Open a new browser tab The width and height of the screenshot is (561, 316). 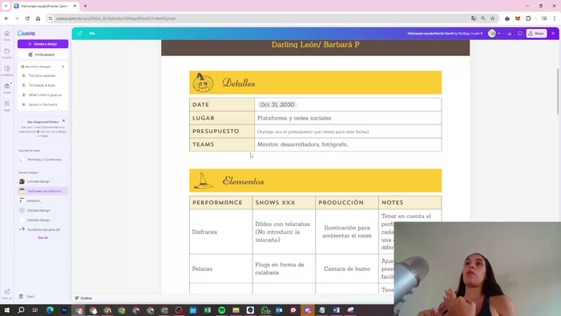85,6
